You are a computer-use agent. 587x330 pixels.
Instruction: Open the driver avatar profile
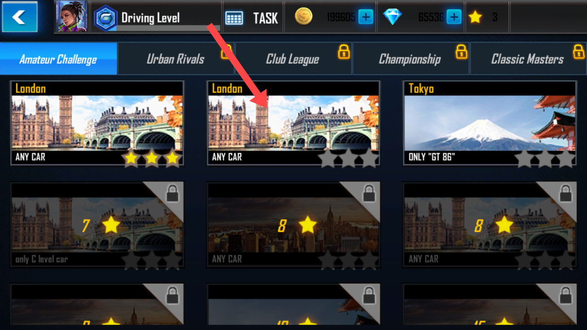[x=72, y=16]
